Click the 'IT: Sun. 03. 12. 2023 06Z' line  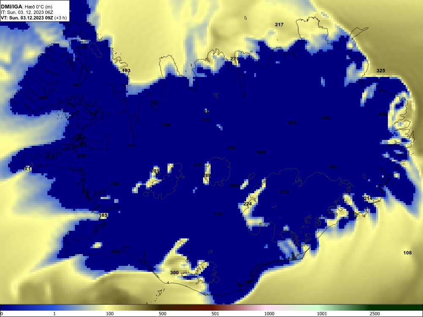[x=27, y=12]
